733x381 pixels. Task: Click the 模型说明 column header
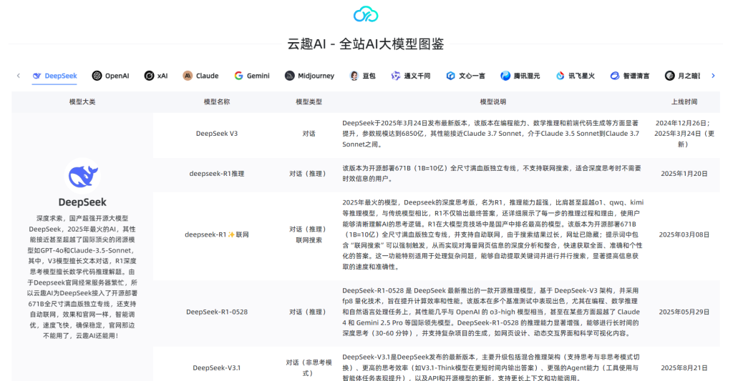click(492, 102)
